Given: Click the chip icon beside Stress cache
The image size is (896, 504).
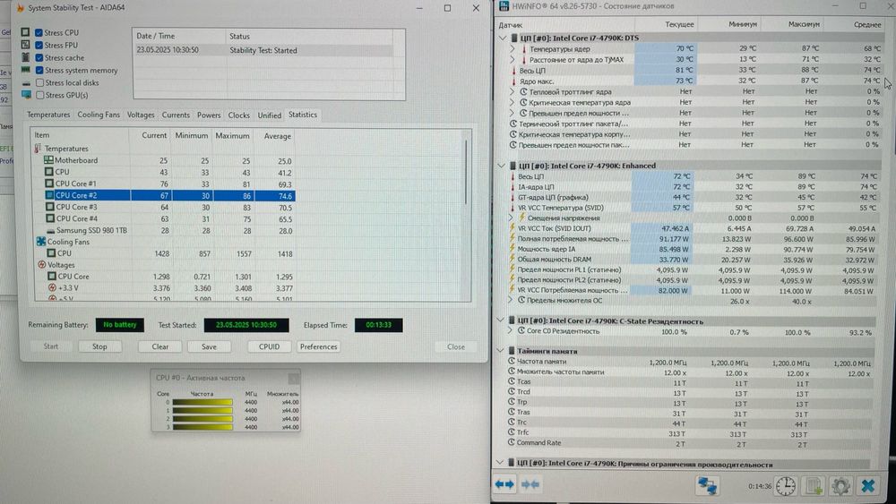Looking at the screenshot, I should 25,57.
